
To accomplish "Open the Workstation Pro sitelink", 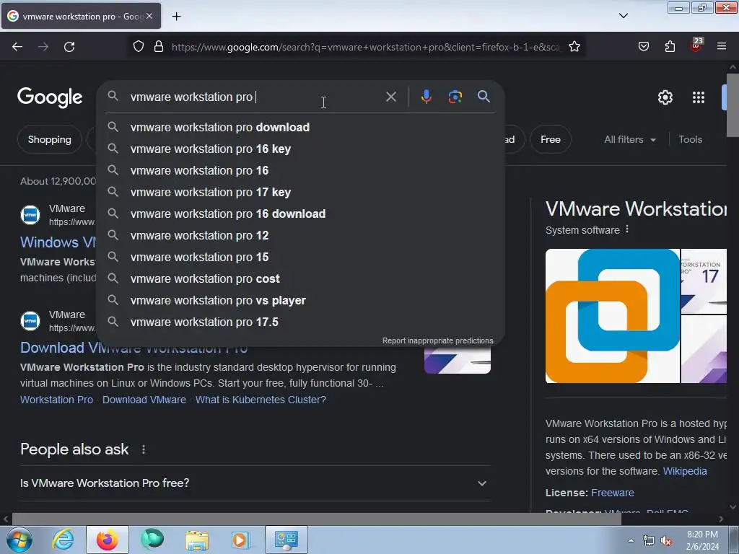I will click(56, 400).
